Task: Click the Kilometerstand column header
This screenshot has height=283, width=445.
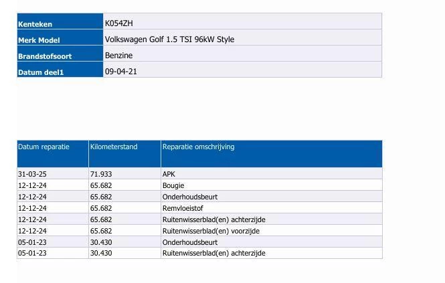Action: (114, 147)
